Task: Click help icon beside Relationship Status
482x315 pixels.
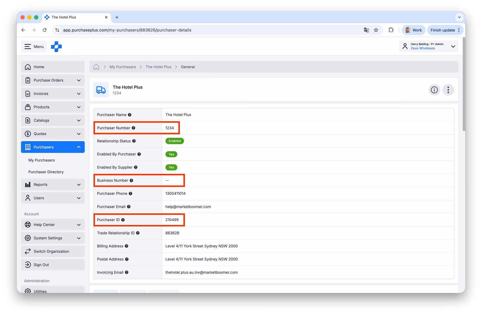Action: [x=134, y=141]
